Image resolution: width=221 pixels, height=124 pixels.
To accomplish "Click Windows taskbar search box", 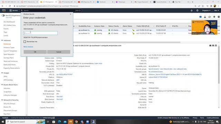I will [26, 122].
